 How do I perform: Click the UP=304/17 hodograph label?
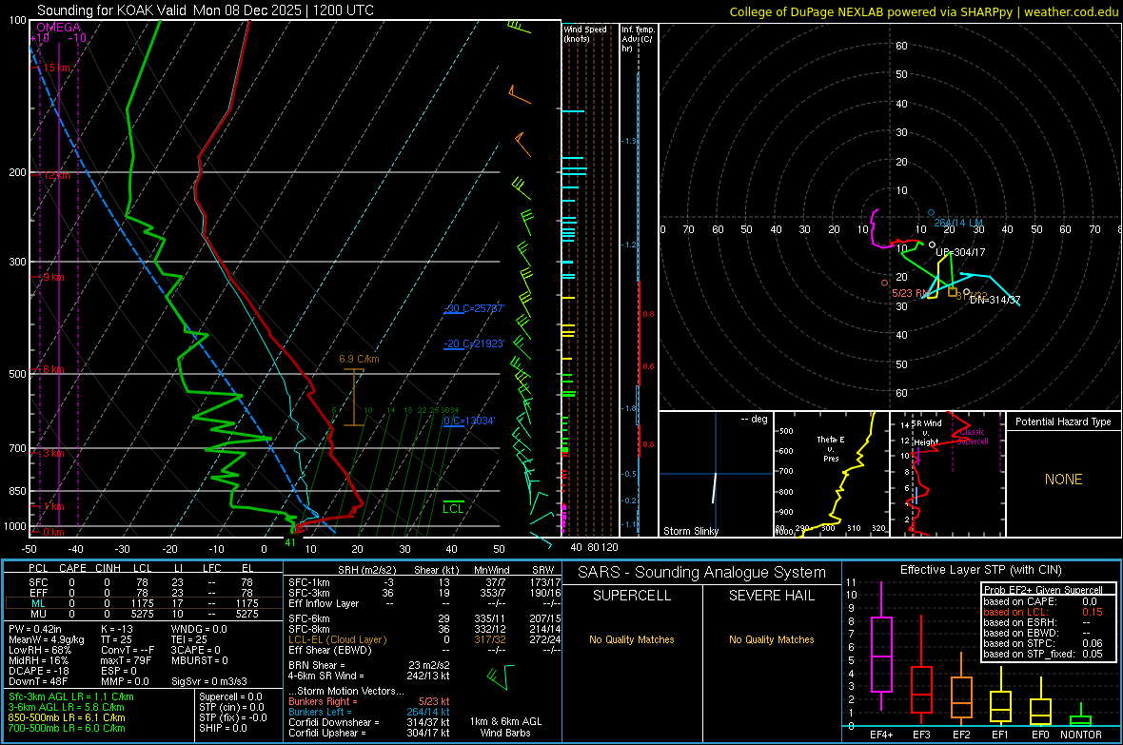[x=959, y=252]
